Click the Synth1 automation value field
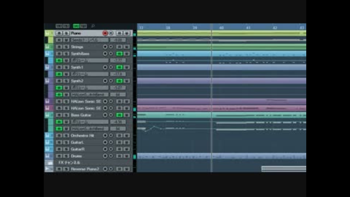The height and width of the screenshot is (197, 350). (x=118, y=74)
